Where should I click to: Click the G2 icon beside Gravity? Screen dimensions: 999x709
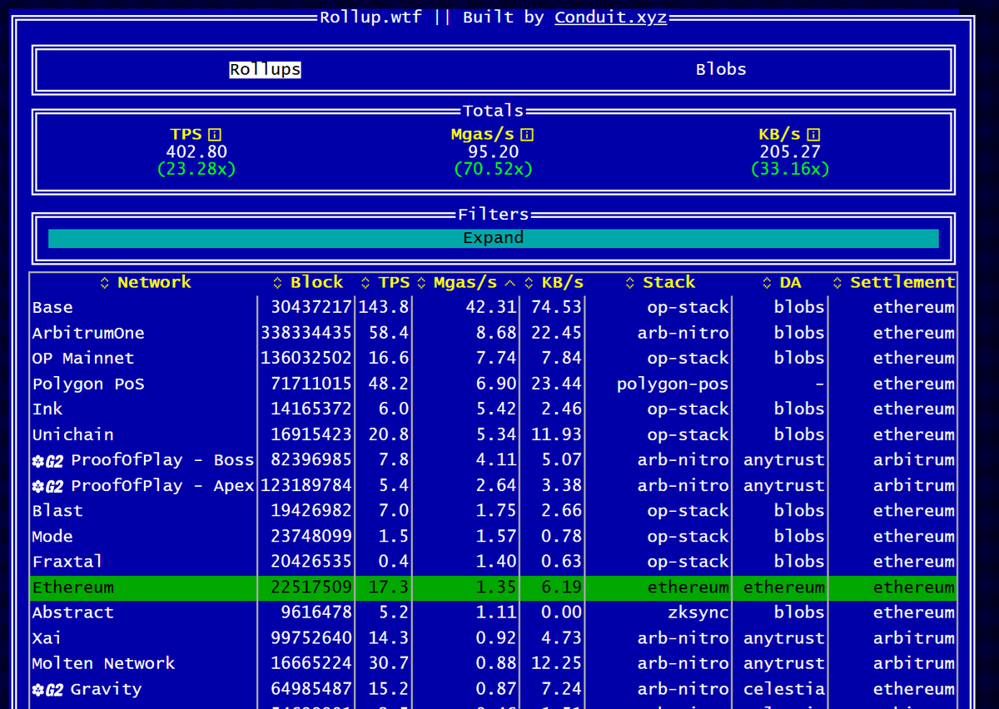click(47, 690)
